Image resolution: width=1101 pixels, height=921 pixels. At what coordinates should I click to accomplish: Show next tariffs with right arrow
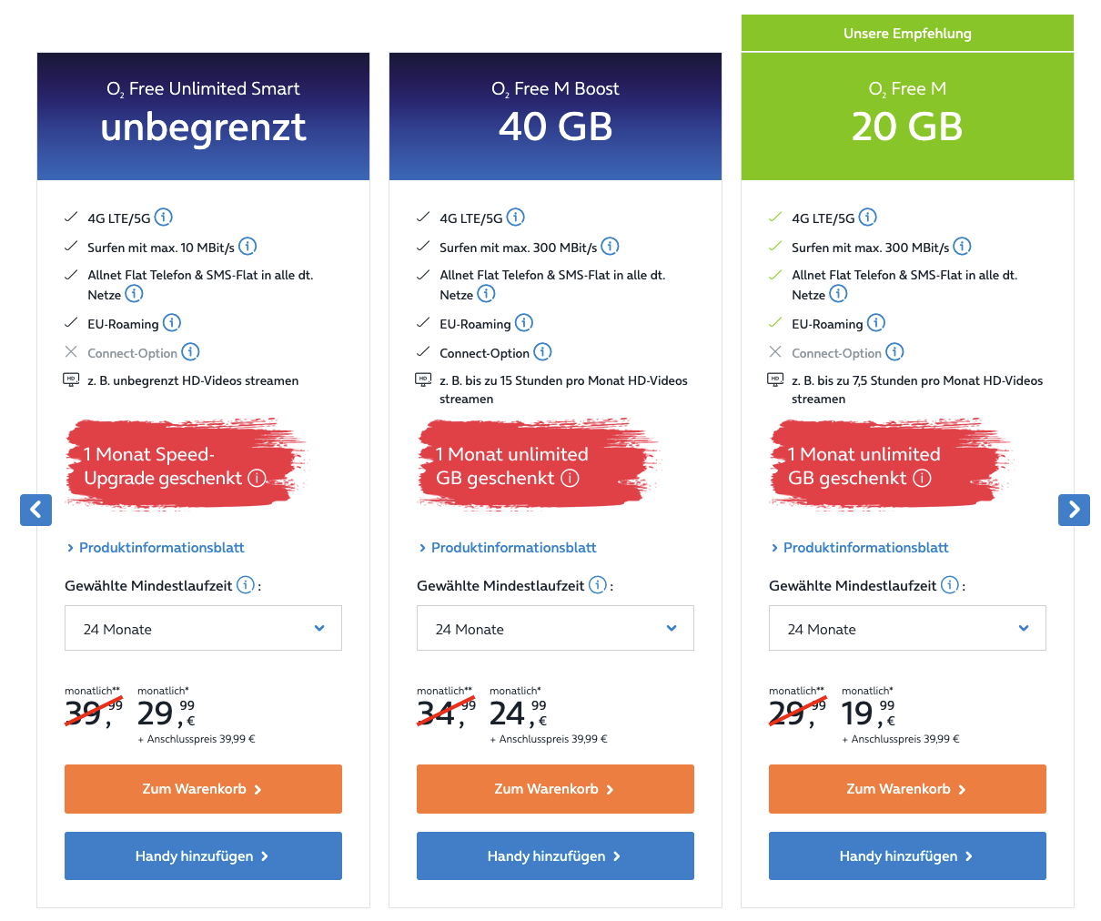tap(1074, 510)
